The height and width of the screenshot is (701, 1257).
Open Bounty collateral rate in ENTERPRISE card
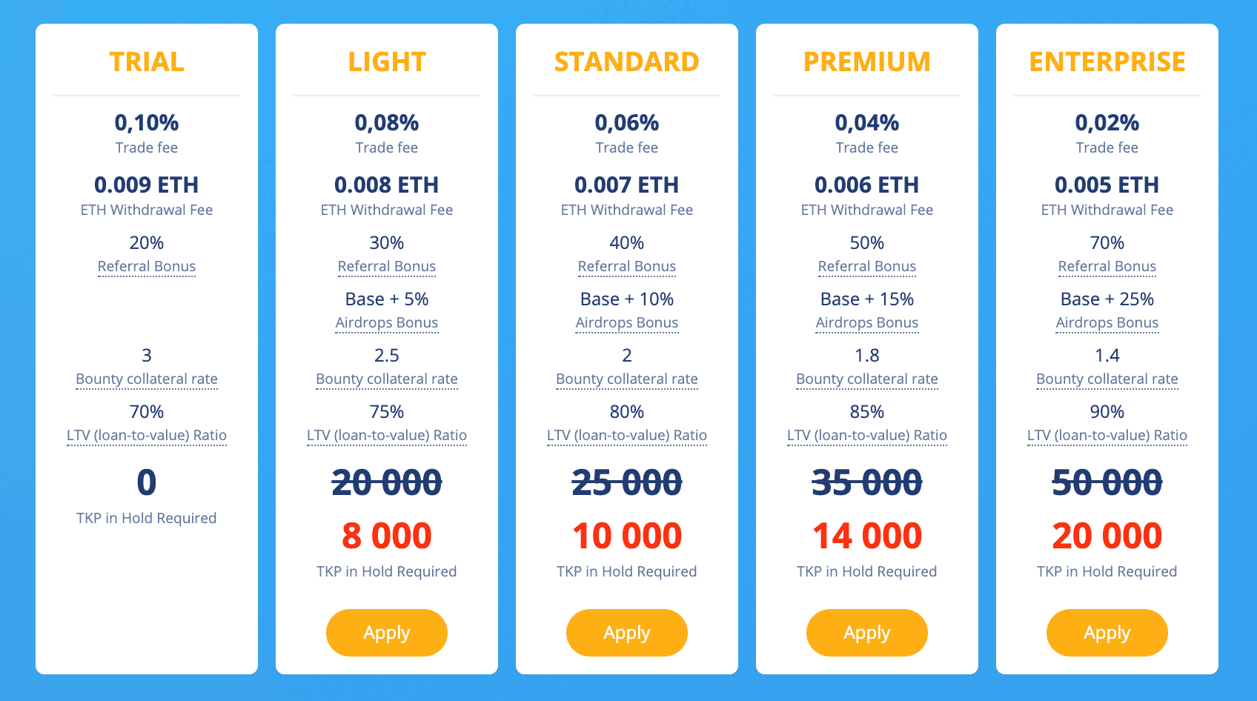click(x=1107, y=379)
